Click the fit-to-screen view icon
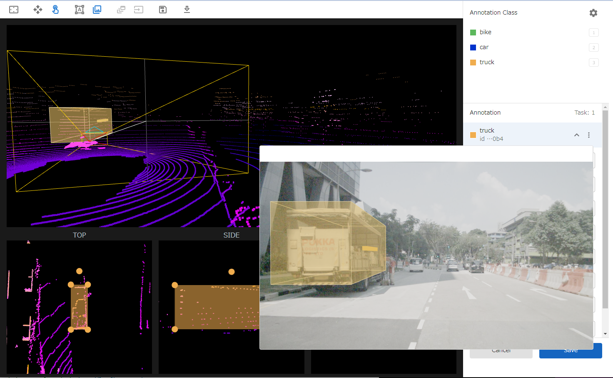The height and width of the screenshot is (378, 613). point(14,10)
